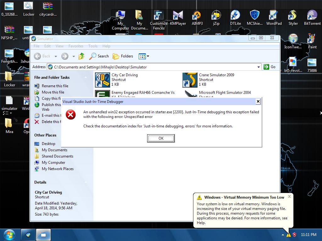
Task: Open the Tools menu
Action: point(93,46)
